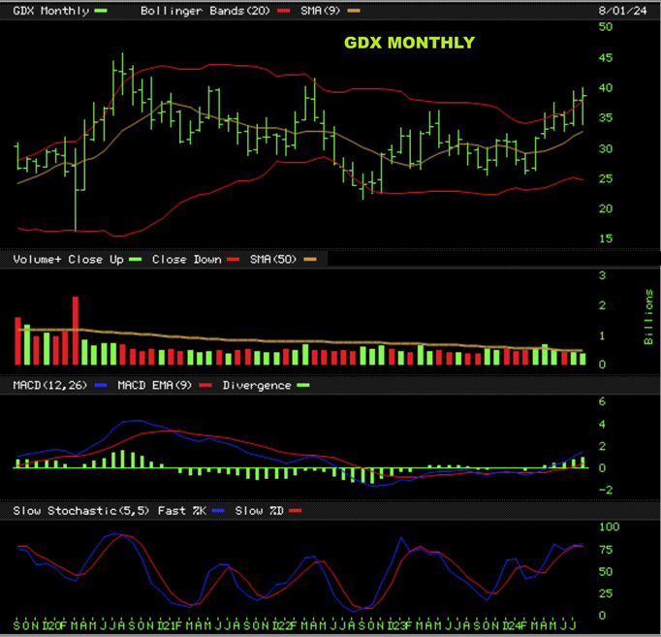Select the 'Fast %K' legend label
This screenshot has height=637, width=661.
coord(182,511)
